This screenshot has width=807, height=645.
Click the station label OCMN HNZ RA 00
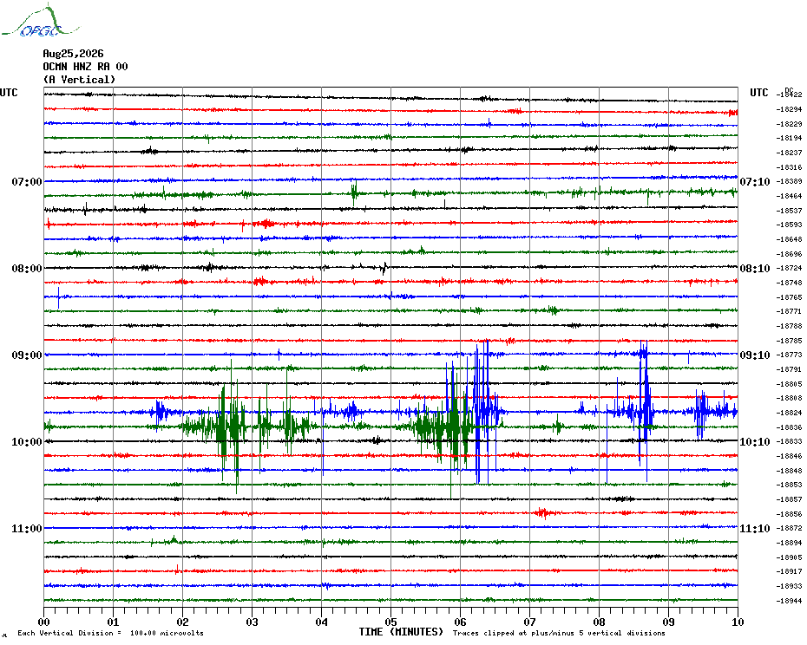pos(85,67)
